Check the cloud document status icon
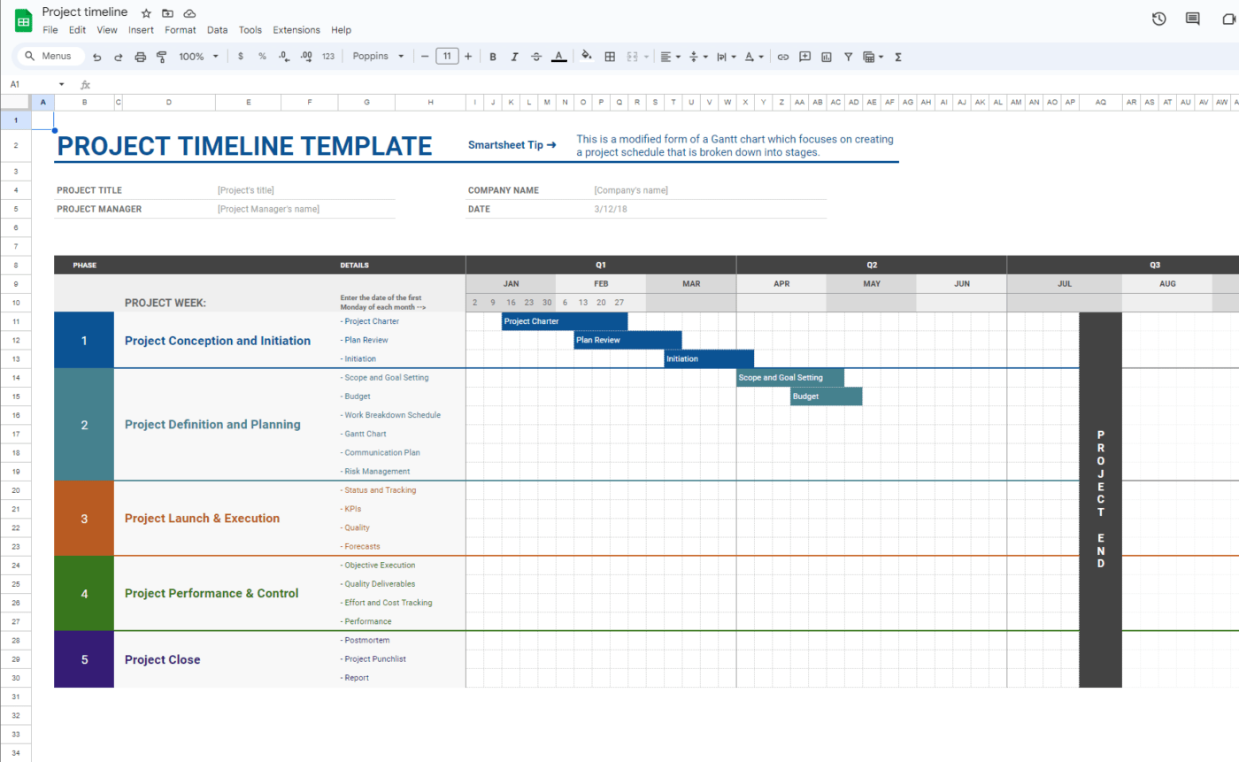Image resolution: width=1239 pixels, height=762 pixels. [x=189, y=13]
